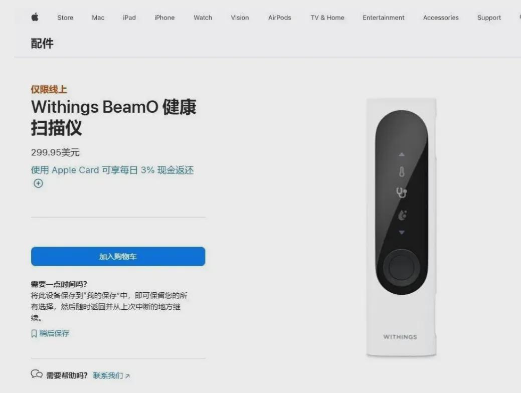Open the Entertainment menu

point(384,18)
